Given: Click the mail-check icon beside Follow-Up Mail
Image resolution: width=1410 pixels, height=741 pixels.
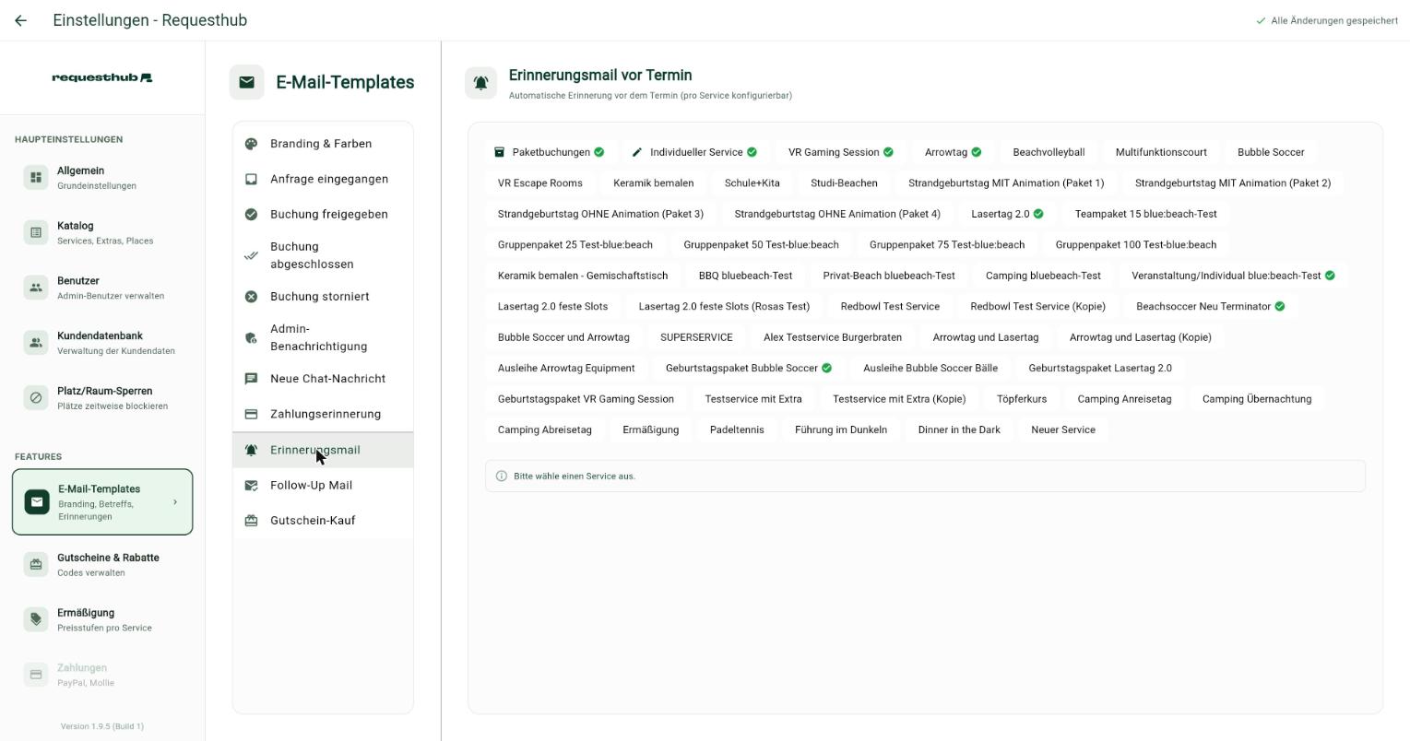Looking at the screenshot, I should pyautogui.click(x=251, y=485).
